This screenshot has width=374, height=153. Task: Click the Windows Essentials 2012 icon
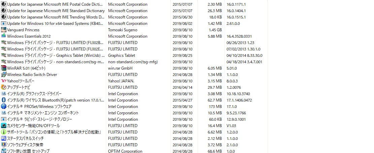click(x=4, y=36)
